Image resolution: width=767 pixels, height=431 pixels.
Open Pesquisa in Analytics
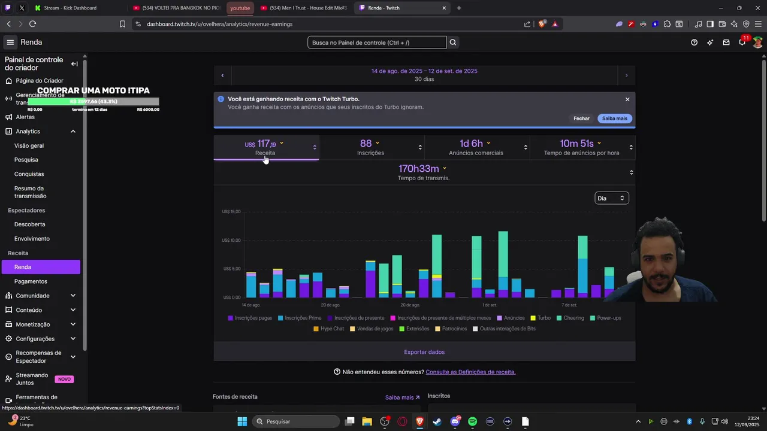[26, 160]
